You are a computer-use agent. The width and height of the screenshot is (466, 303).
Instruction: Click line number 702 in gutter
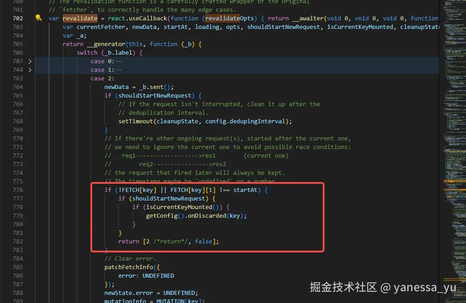click(x=18, y=18)
